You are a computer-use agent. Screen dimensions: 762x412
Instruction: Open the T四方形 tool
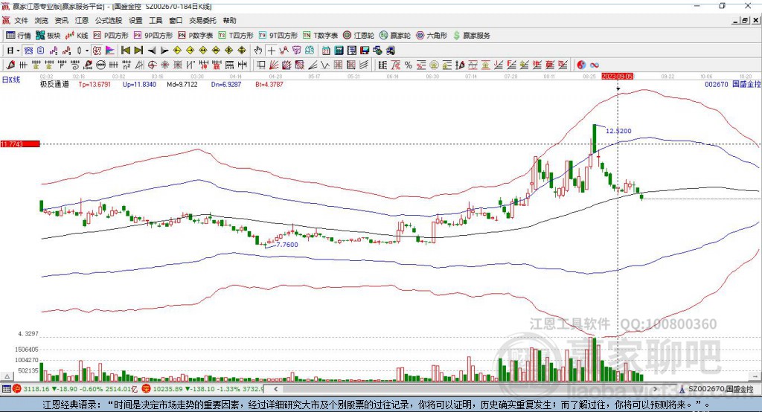pos(236,36)
